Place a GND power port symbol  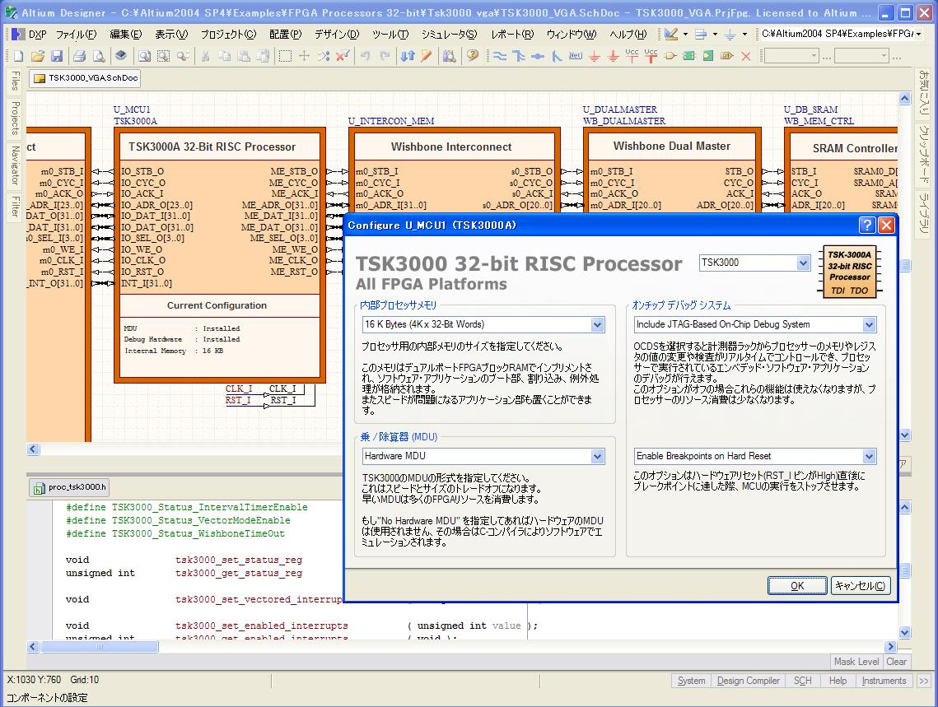[x=594, y=56]
